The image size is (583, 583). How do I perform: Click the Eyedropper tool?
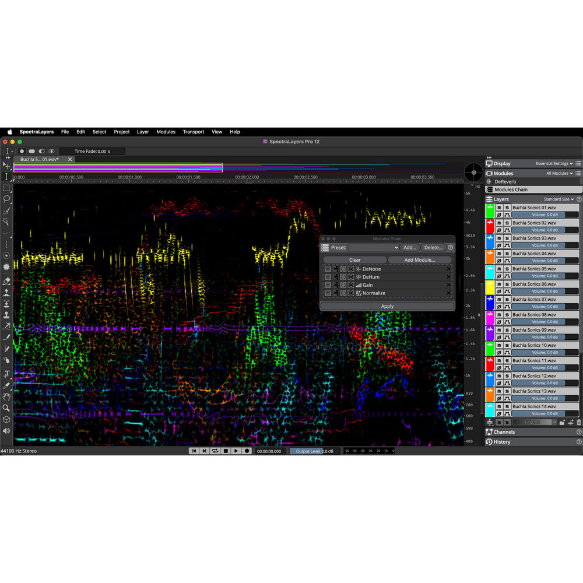point(6,385)
